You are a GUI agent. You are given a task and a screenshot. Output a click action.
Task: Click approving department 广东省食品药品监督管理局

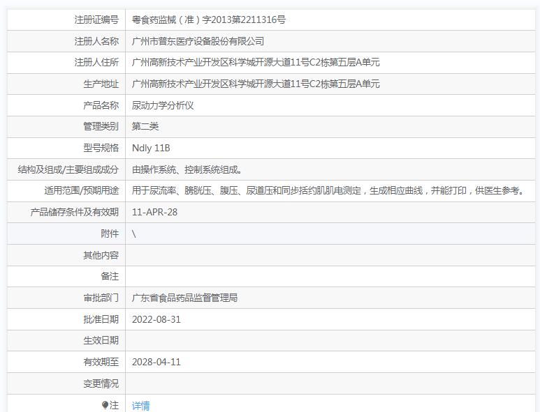point(184,298)
